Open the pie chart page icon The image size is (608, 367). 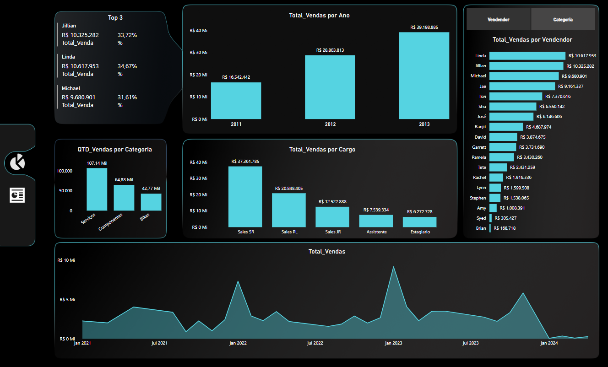click(x=17, y=162)
